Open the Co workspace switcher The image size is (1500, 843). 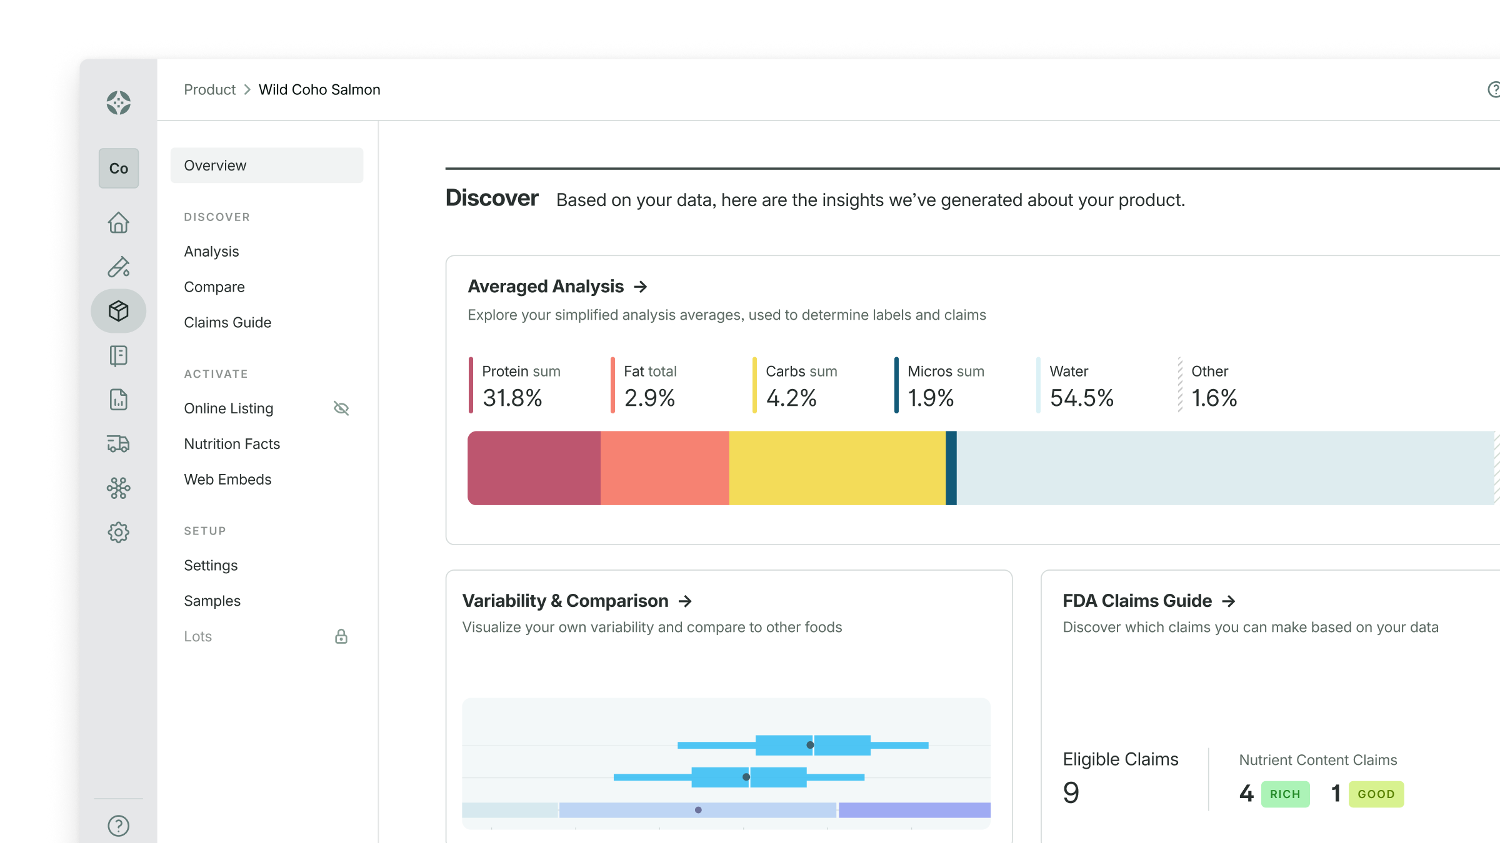click(118, 169)
